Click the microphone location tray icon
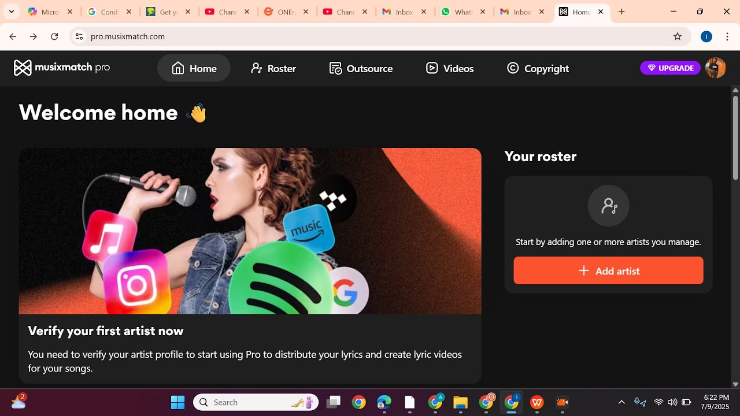 coord(639,402)
